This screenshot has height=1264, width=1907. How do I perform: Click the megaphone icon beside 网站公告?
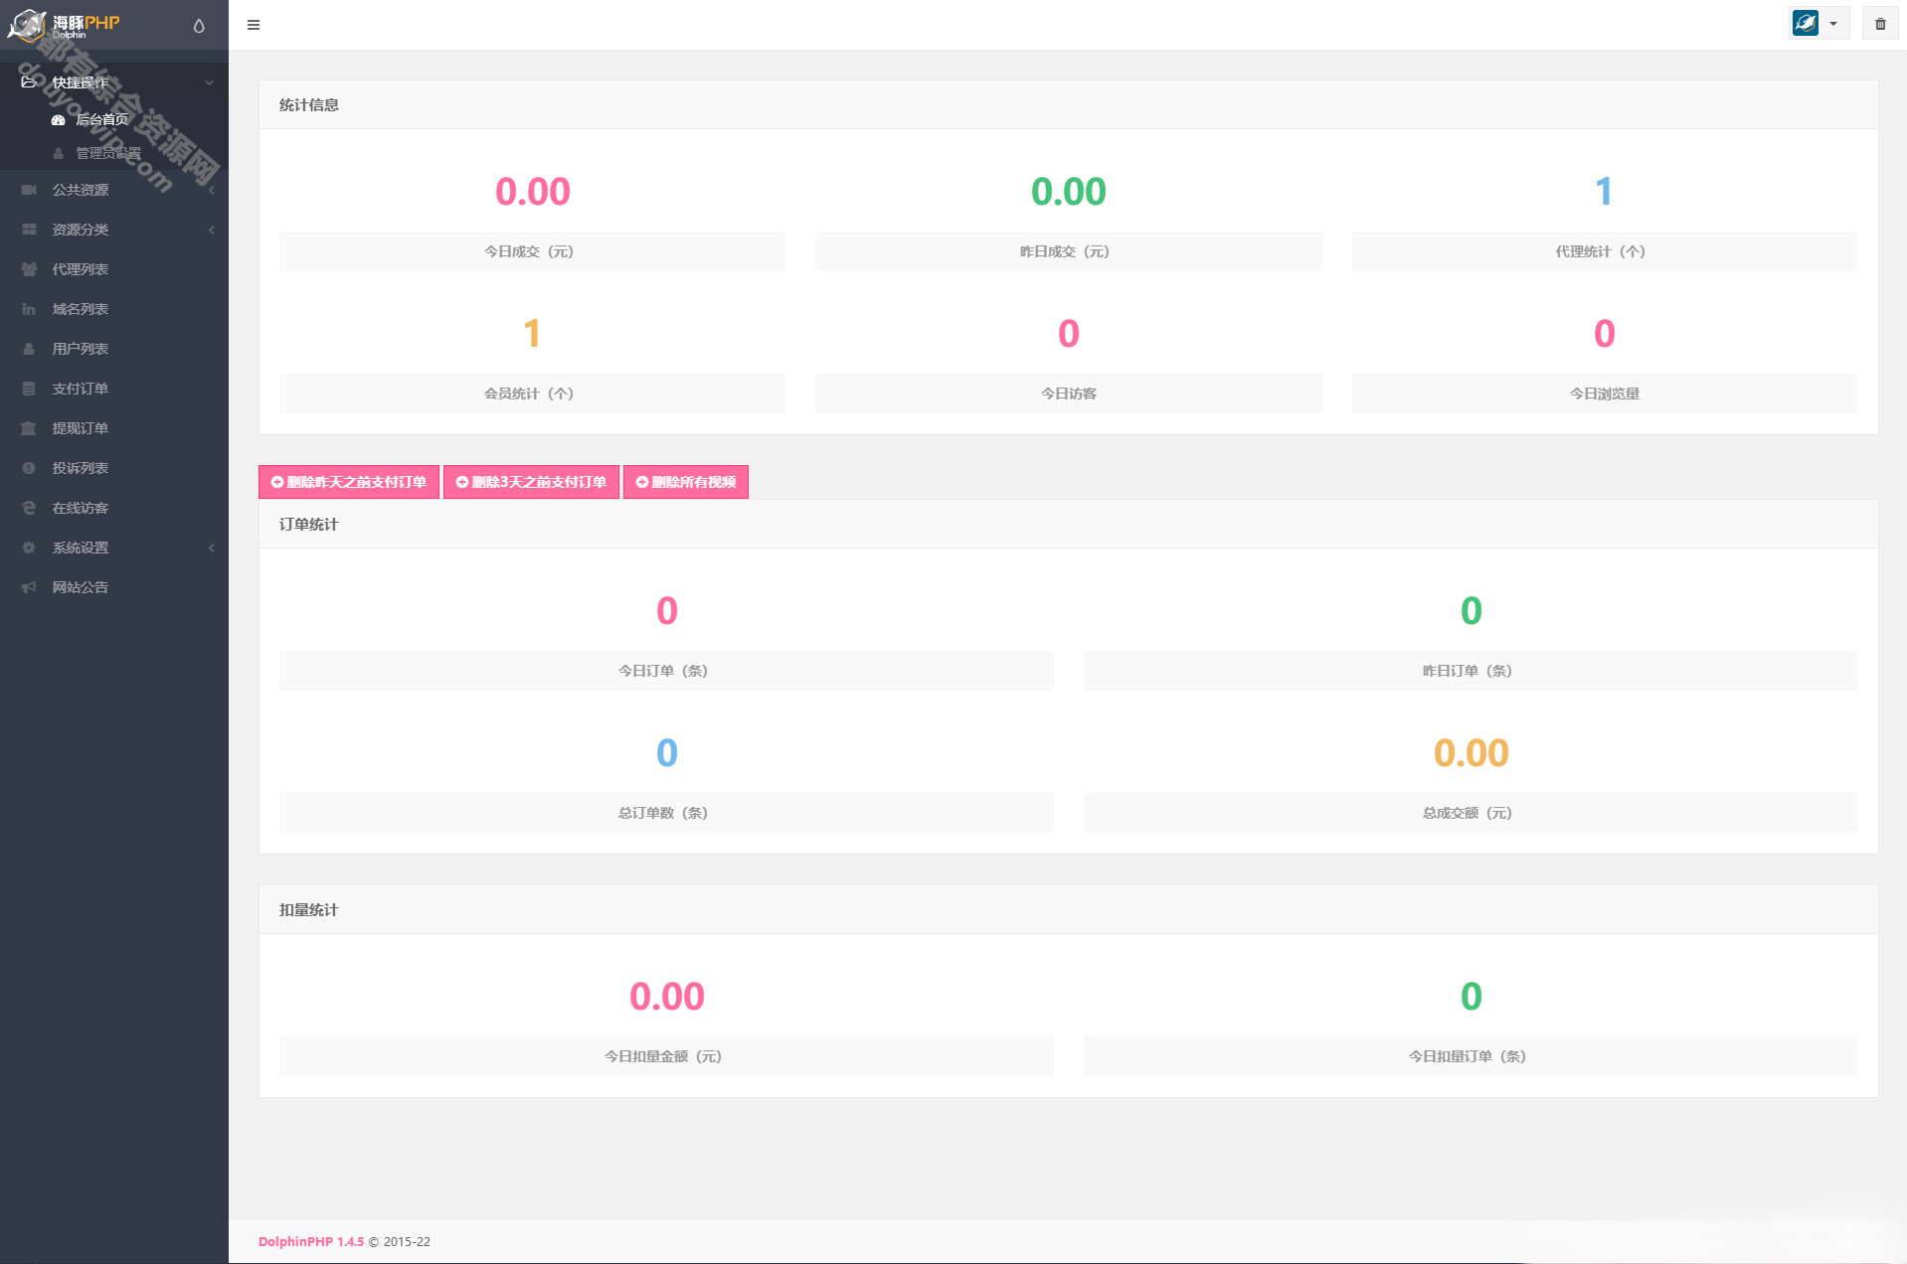(x=29, y=587)
